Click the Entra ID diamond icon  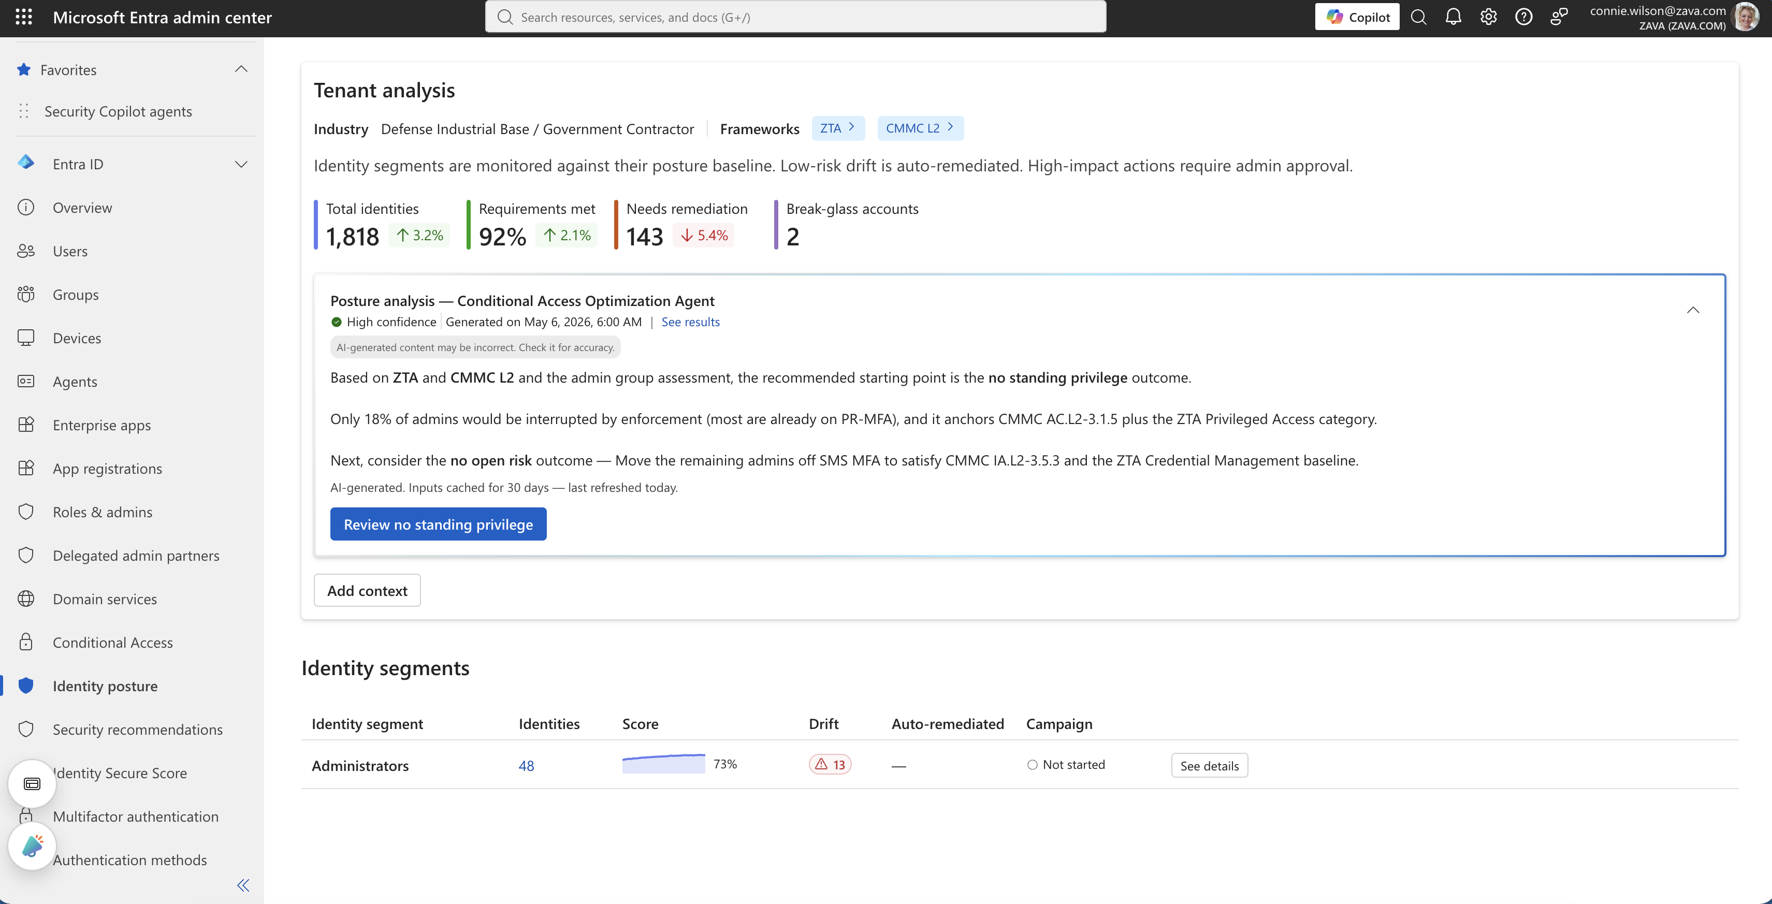26,163
